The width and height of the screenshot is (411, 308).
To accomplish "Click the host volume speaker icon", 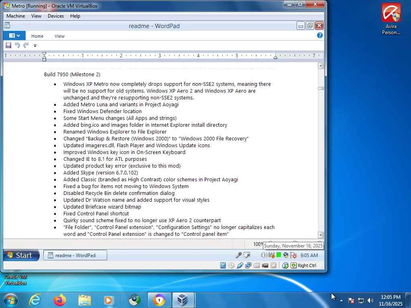I will pyautogui.click(x=370, y=300).
